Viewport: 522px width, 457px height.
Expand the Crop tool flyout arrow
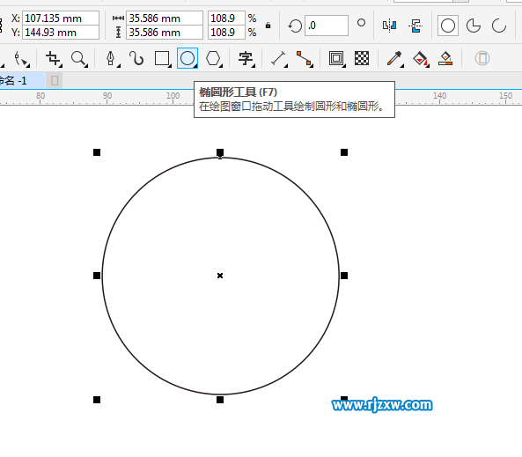61,66
